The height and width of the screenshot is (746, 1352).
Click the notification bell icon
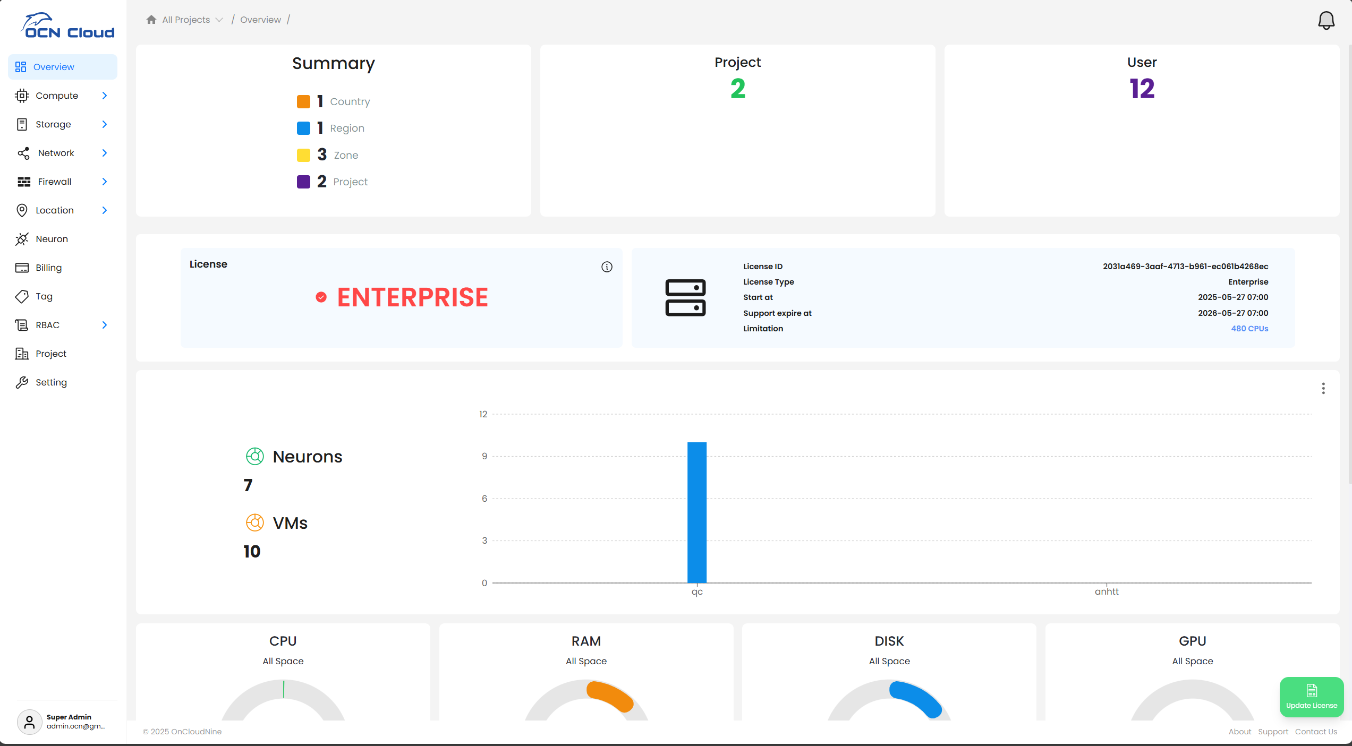1326,20
